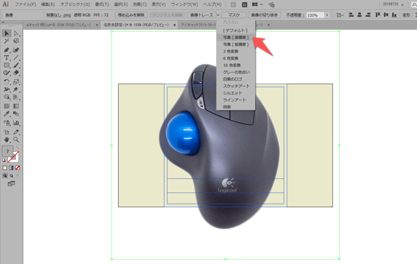Select the Rotate tool
This screenshot has height=264, width=417.
coord(7,82)
